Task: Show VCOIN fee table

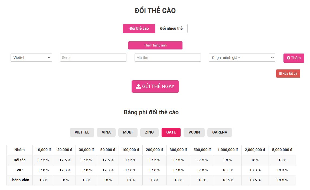Action: click(194, 132)
